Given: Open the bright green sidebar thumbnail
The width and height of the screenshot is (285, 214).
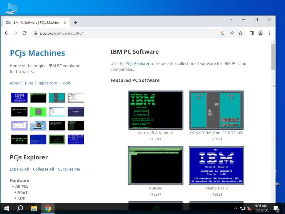Looking at the screenshot, I should [x=38, y=111].
